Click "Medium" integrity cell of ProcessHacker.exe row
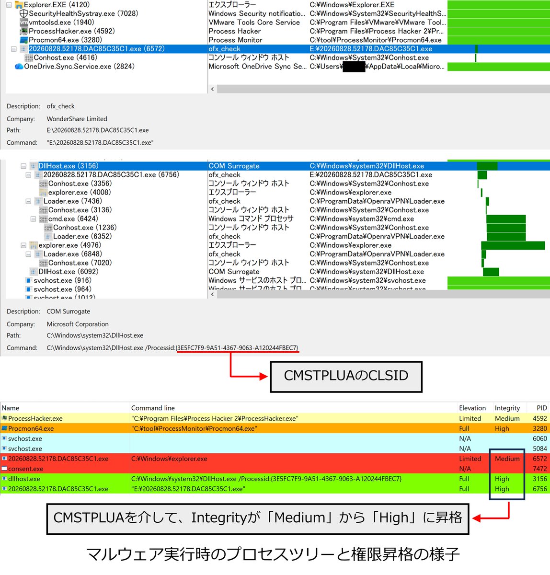Viewport: 550px width, 575px height. point(507,418)
